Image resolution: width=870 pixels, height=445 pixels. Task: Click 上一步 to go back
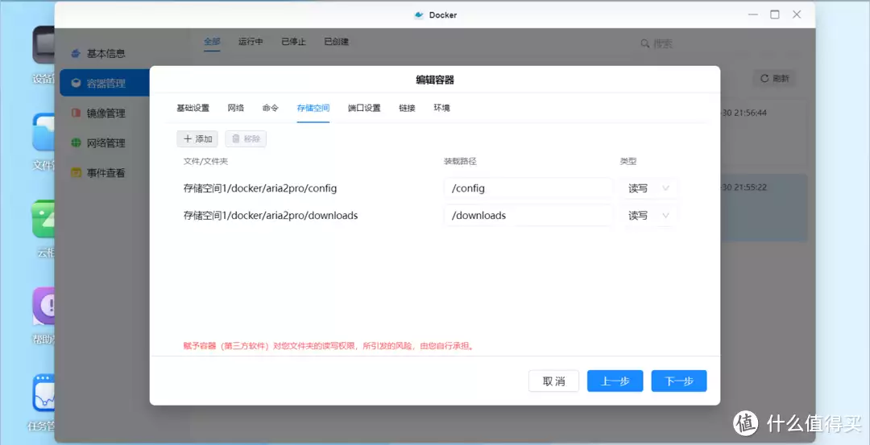[x=615, y=381]
